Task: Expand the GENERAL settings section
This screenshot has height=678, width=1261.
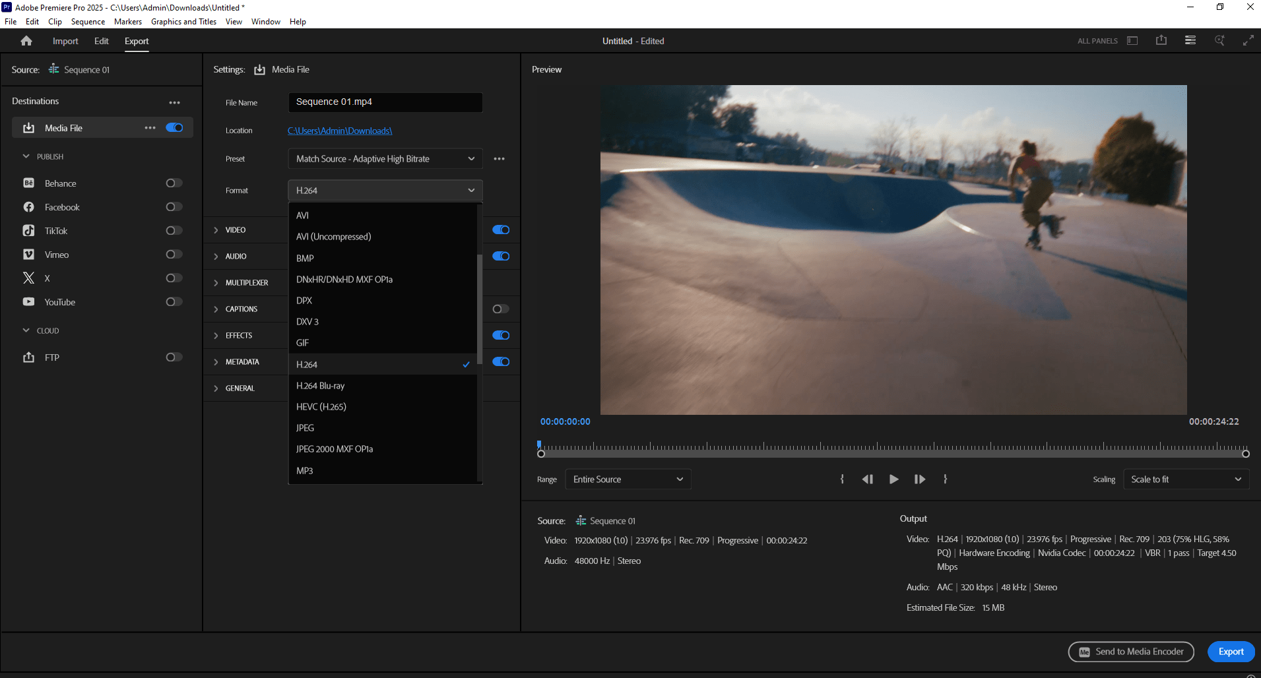Action: tap(240, 388)
